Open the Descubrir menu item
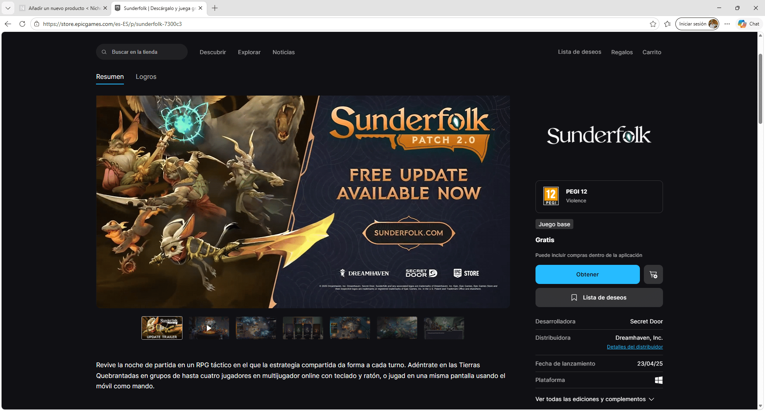 212,52
